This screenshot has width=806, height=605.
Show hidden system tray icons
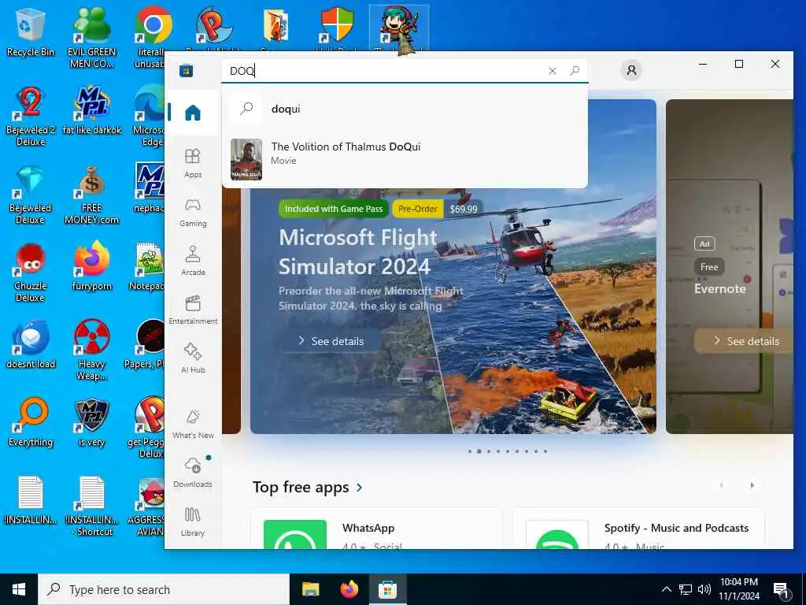coord(666,589)
